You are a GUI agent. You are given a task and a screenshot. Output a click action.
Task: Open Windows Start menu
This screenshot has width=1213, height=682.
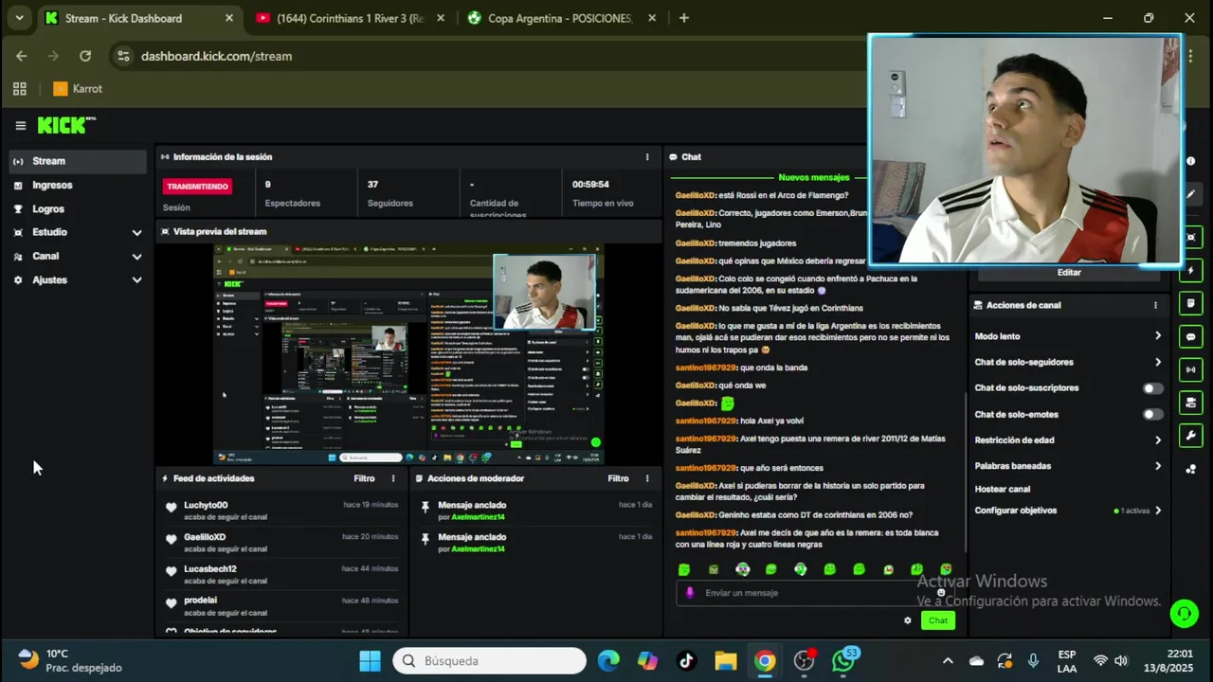[x=370, y=660]
